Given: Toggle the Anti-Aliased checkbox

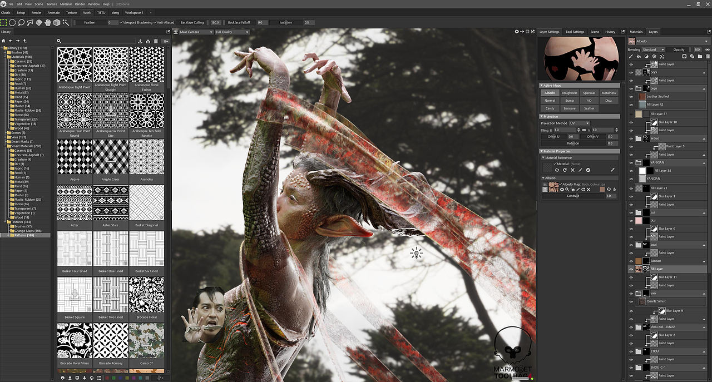Looking at the screenshot, I should pyautogui.click(x=155, y=23).
